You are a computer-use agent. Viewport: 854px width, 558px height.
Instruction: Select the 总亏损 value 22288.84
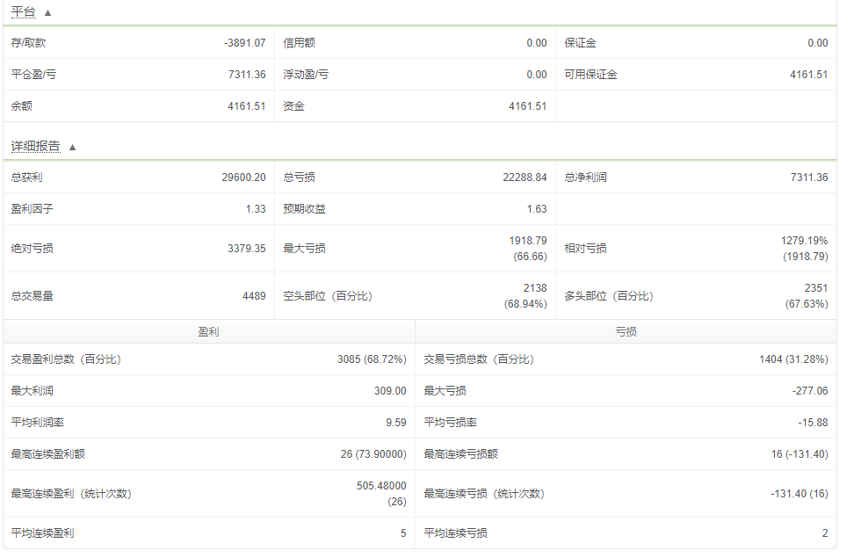click(525, 178)
